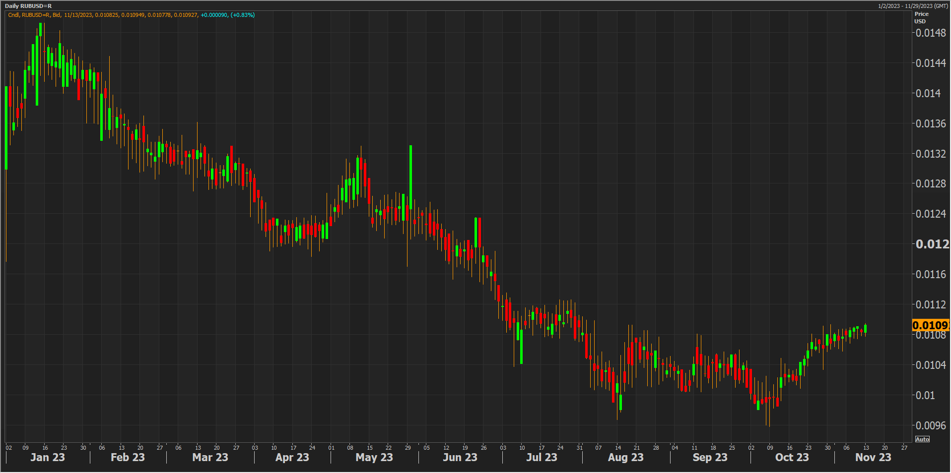
Task: Click the Mar 23 month label
Action: tap(210, 457)
